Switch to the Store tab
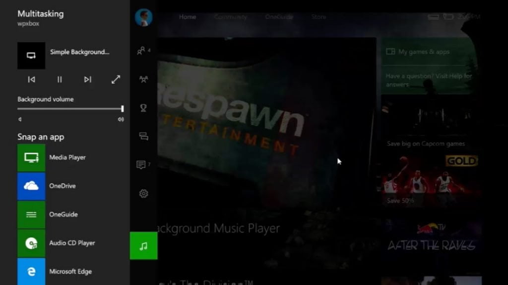Image resolution: width=508 pixels, height=285 pixels. tap(319, 17)
